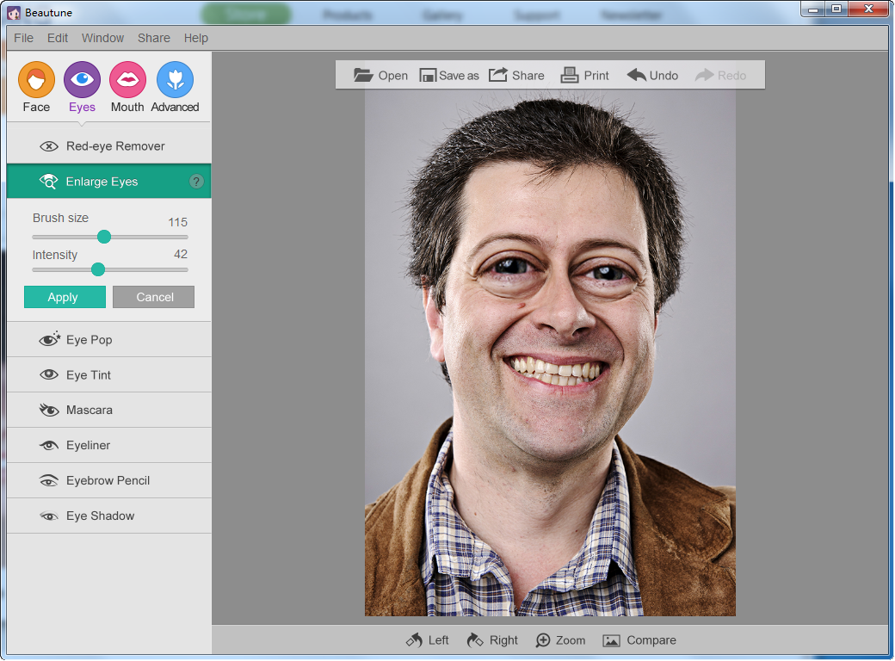The width and height of the screenshot is (895, 661).
Task: Undo the last edit
Action: click(x=637, y=76)
